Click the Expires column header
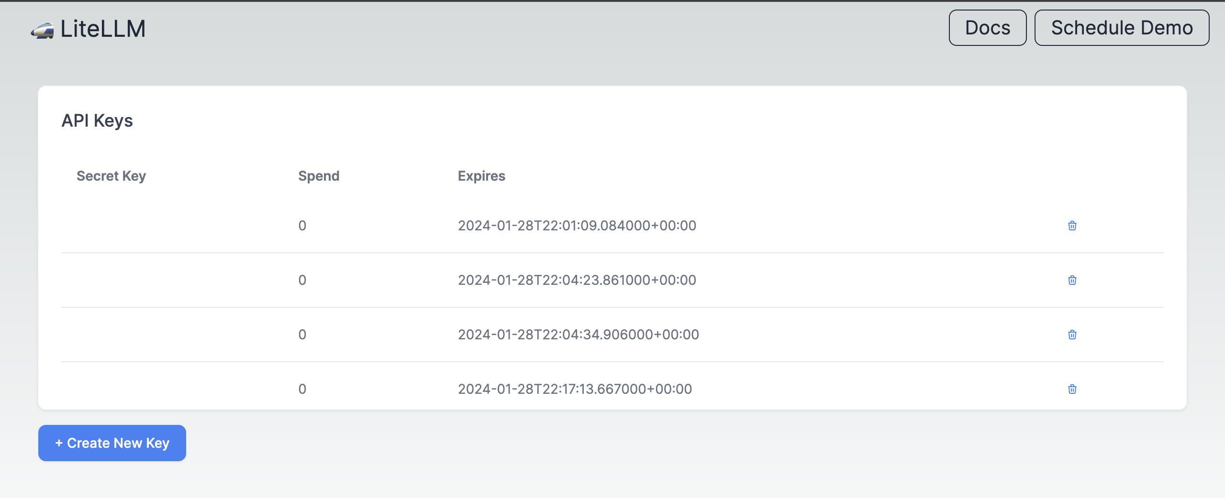 point(481,176)
